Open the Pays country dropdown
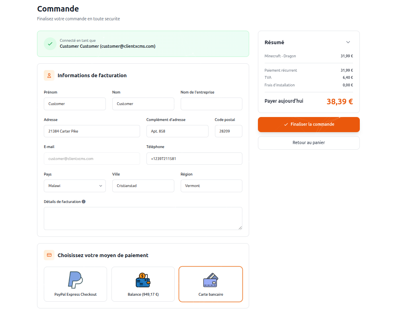 (74, 185)
